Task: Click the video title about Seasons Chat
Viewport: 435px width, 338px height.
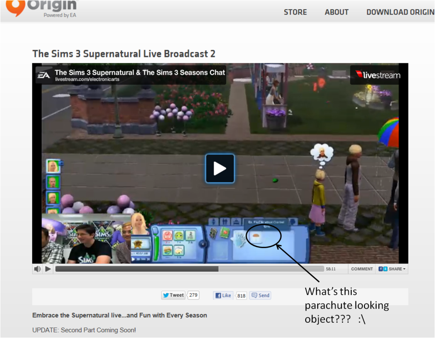Action: tap(140, 72)
